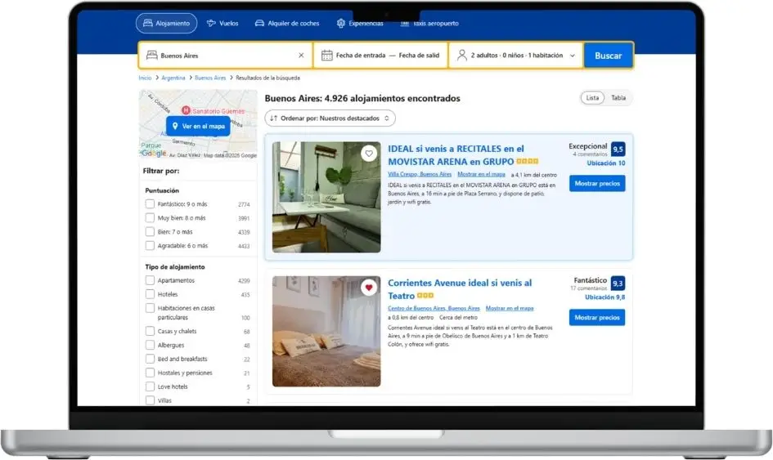Go to Inicio breadcrumb
This screenshot has height=460, width=773.
[x=145, y=78]
